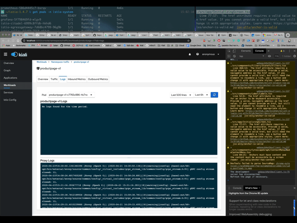Open the Apps bookmarks shortcut
The width and height of the screenshot is (297, 223).
[6, 46]
